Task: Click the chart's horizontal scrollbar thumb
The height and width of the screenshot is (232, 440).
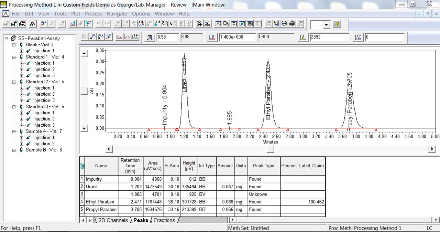Action: pos(271,149)
